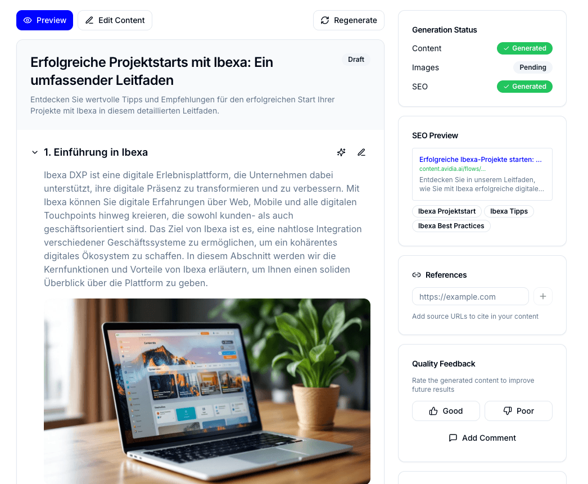Click the plus icon to add reference
Image resolution: width=588 pixels, height=484 pixels.
click(x=542, y=297)
